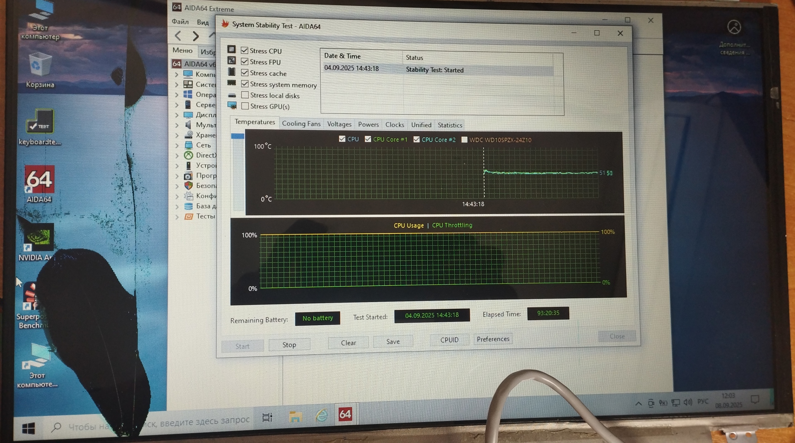Open File Explorer from the taskbar
Image resolution: width=795 pixels, height=443 pixels.
(295, 416)
